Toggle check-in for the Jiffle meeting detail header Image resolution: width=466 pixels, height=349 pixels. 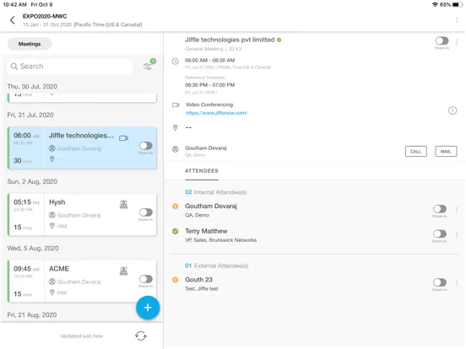tap(442, 40)
